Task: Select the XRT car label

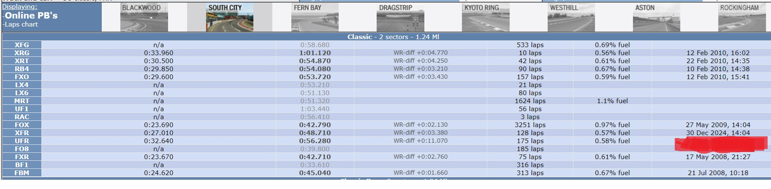Action: point(22,61)
